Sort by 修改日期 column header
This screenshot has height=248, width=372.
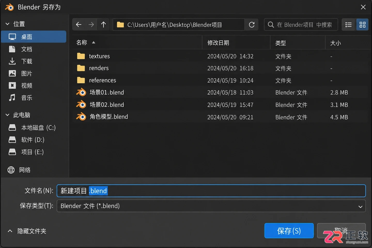tap(218, 43)
